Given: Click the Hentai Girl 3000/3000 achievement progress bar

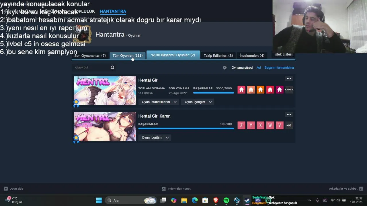Looking at the screenshot, I should [213, 93].
